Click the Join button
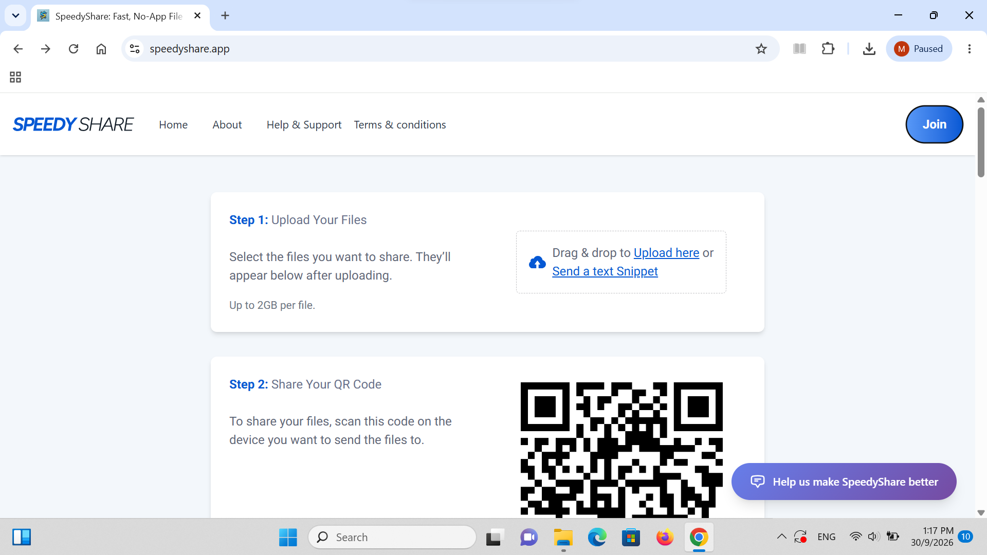This screenshot has height=555, width=987. [x=934, y=124]
